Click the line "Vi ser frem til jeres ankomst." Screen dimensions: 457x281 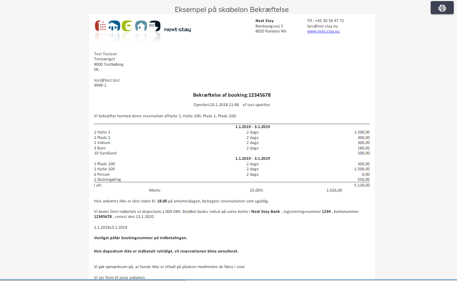pos(120,277)
